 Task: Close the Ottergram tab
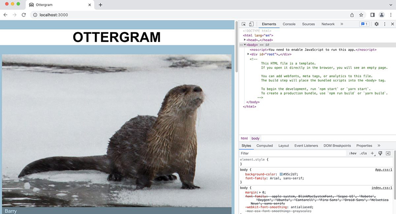click(90, 5)
